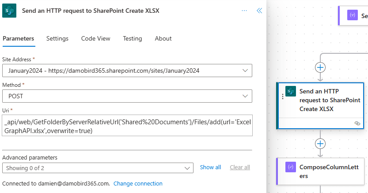368x193 pixels.
Task: Click the vertical dots handle on the SharePoint card
Action: tap(283, 96)
